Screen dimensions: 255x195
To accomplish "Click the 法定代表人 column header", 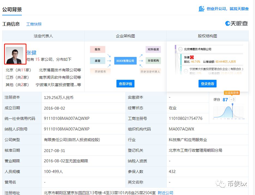I will point(43,36).
